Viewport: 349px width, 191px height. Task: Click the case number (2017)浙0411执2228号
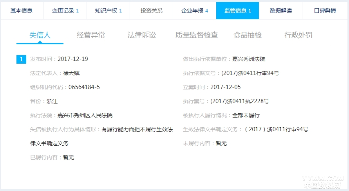(x=240, y=101)
